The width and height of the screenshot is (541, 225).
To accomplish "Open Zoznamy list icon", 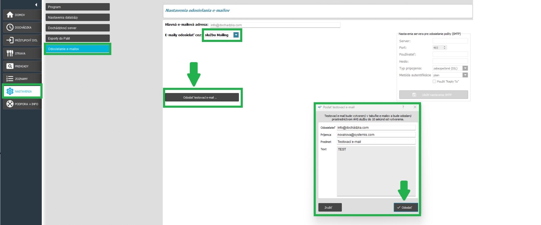I will coord(10,79).
